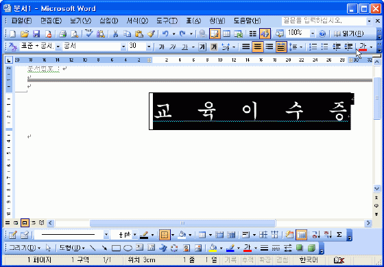Insert a table from the standard toolbar
This screenshot has width=384, height=267.
click(x=226, y=34)
